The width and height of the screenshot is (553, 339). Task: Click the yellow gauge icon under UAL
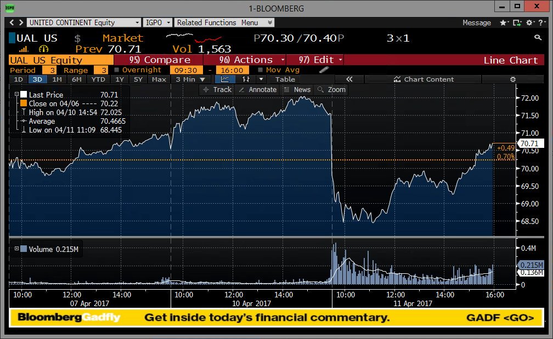tap(43, 49)
